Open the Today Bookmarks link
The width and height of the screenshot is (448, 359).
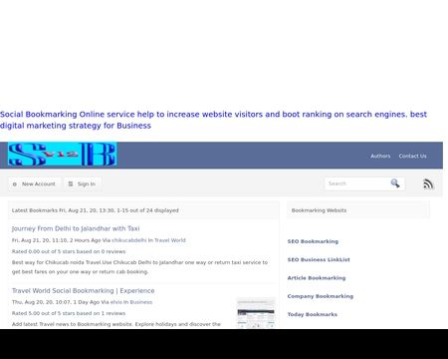[x=313, y=315]
